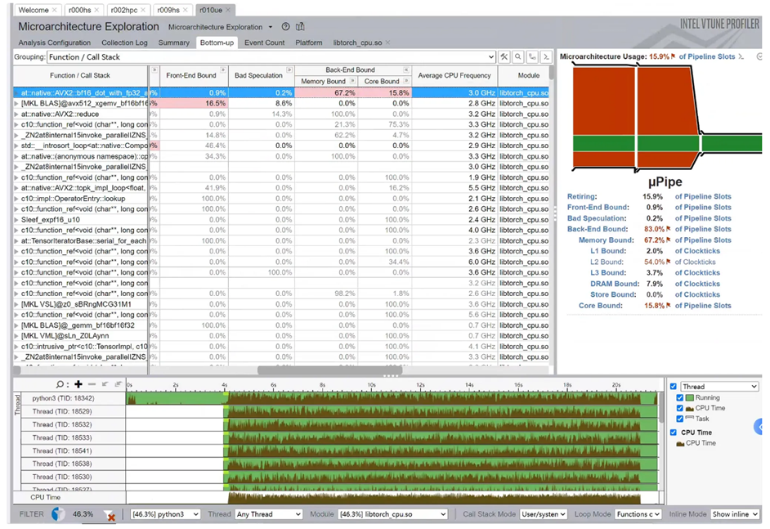Screen dimensions: 770x529
Task: Open the Loop Mode dropdown
Action: [638, 514]
